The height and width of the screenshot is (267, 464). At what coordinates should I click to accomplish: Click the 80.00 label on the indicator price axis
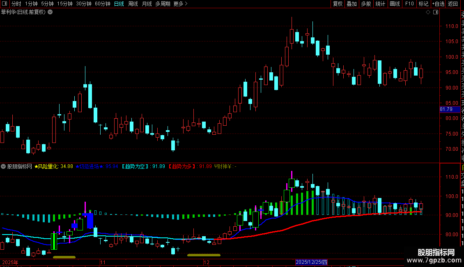452,234
